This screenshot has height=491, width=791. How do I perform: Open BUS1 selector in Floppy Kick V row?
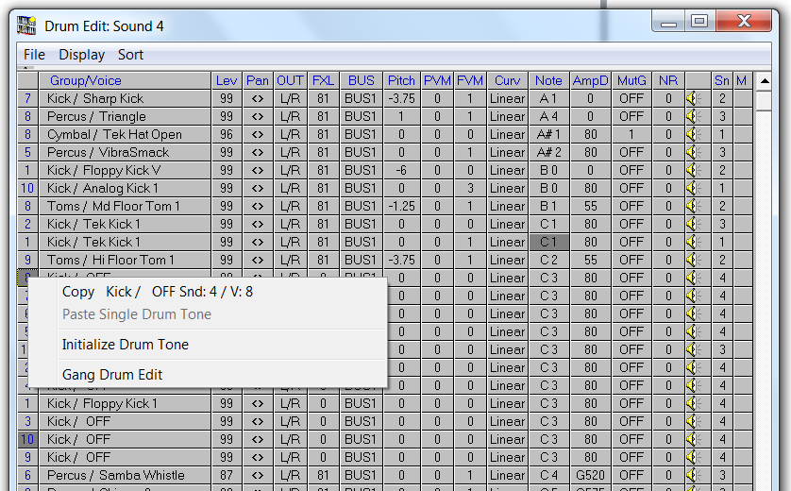click(360, 170)
